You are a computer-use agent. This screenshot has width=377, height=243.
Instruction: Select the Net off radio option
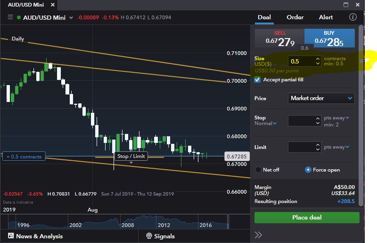point(258,170)
